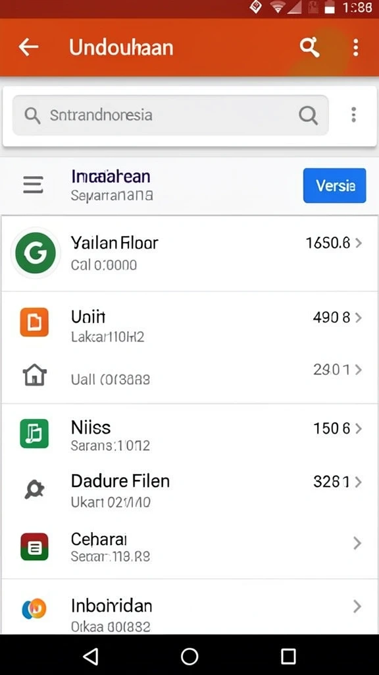Viewport: 379px width, 675px height.
Task: Expand the Inboiridan row chevron
Action: [x=357, y=606]
